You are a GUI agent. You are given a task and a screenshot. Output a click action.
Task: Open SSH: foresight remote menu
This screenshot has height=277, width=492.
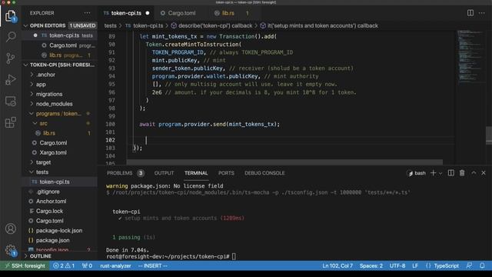click(x=25, y=265)
